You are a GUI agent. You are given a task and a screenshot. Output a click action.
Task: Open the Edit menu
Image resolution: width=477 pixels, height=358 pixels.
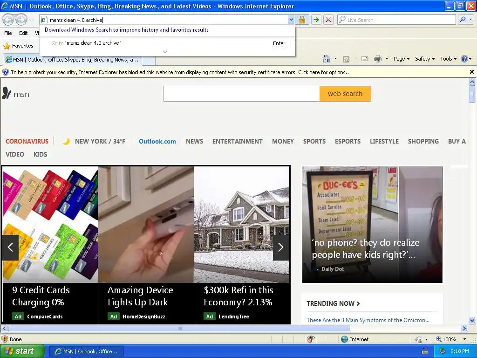(x=23, y=33)
